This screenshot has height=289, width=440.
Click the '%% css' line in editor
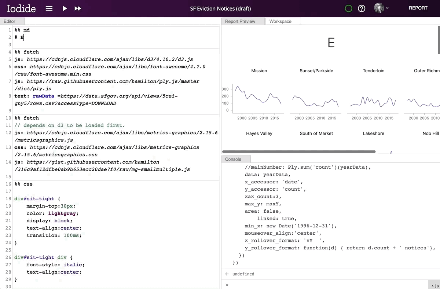tap(23, 184)
